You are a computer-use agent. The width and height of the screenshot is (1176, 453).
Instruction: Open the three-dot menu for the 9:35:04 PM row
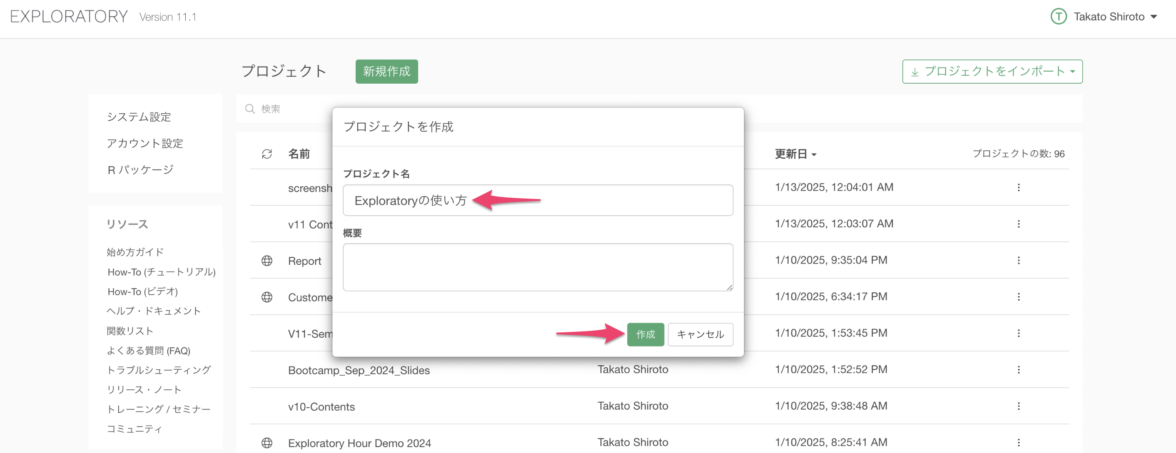pyautogui.click(x=1019, y=260)
